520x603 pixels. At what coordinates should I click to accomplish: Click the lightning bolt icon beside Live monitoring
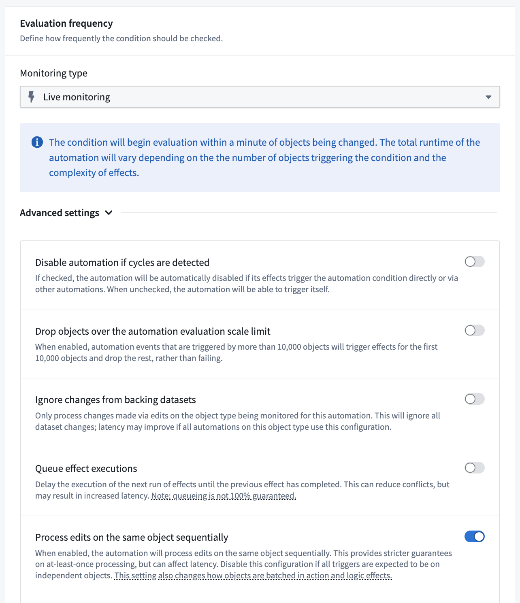coord(32,97)
